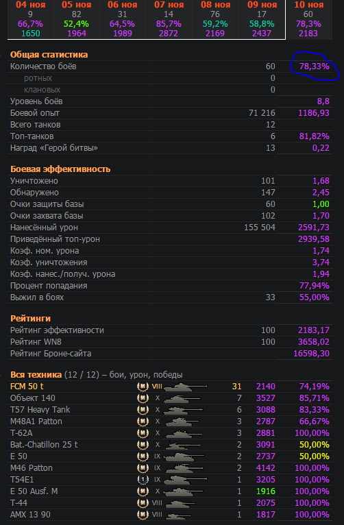344x525 pixels.
Task: Select the 05 ноя date tab
Action: coord(77,19)
